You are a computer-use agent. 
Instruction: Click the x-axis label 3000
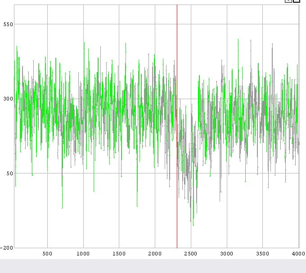point(226,254)
